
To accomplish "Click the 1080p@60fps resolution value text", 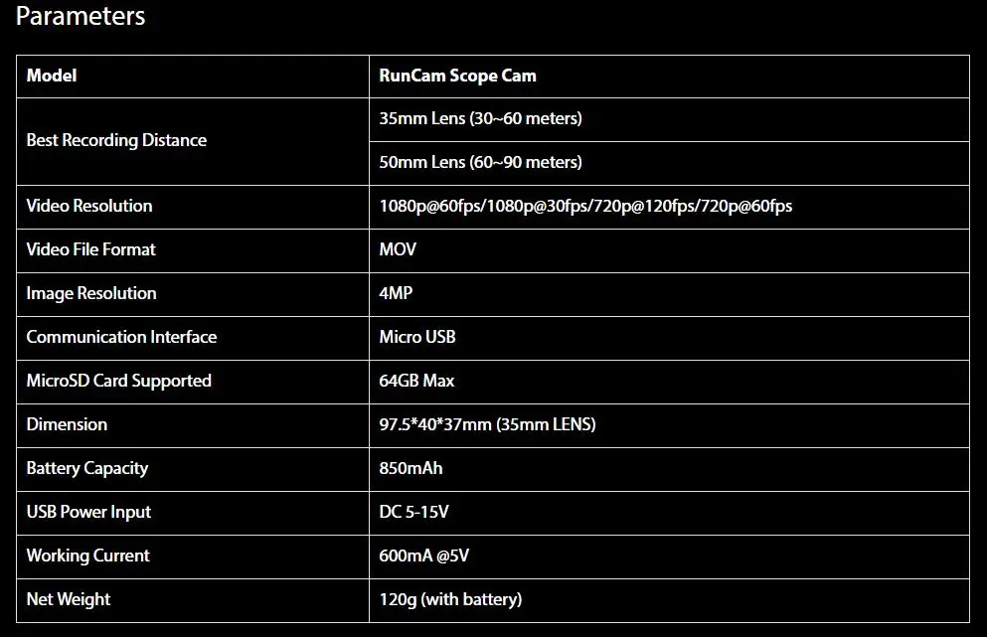I will pos(585,206).
